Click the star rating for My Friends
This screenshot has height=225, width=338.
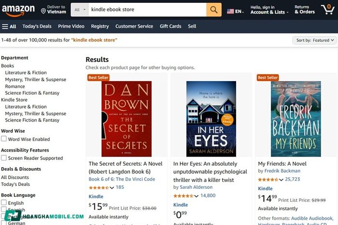(268, 180)
